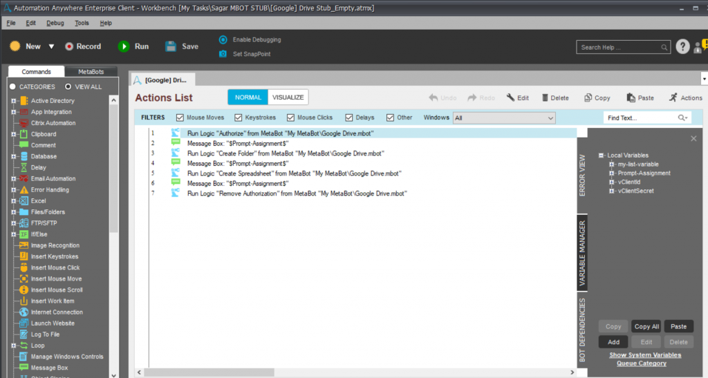Uncheck the Mouse Moves filter checkbox
This screenshot has height=378, width=708.
click(x=180, y=117)
